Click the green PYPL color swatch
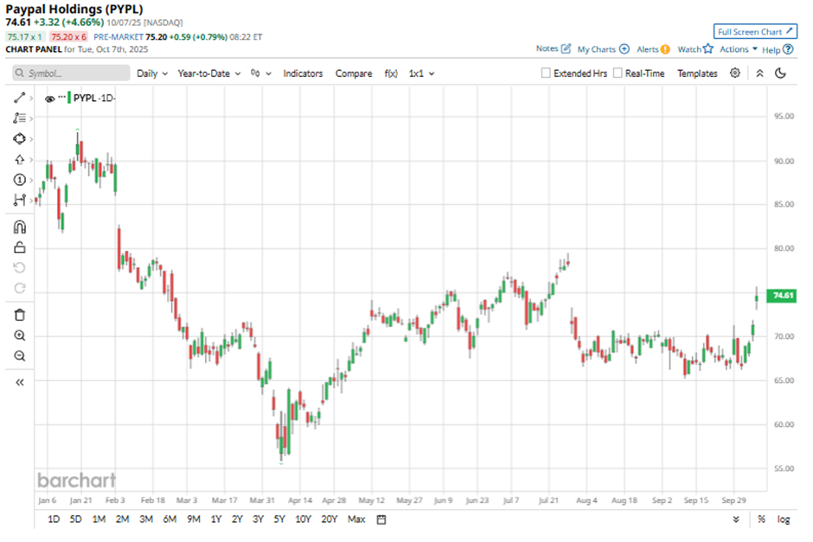Viewport: 813px width, 542px height. (69, 98)
